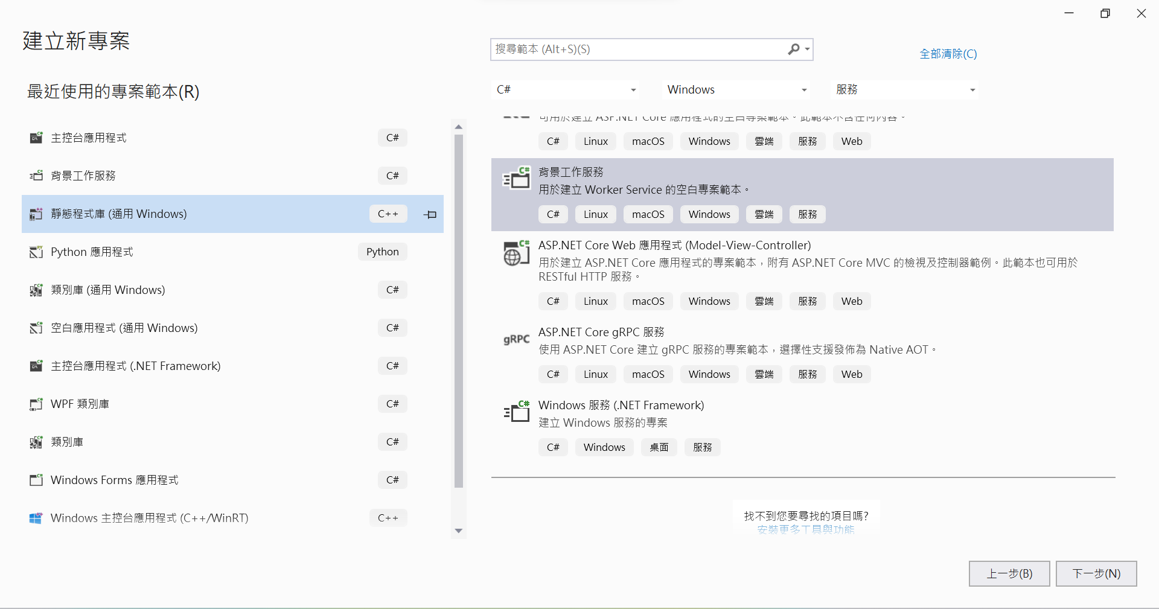Click the search magnifier icon
1159x609 pixels.
click(x=794, y=49)
